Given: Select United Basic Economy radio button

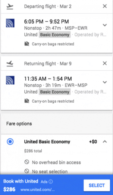Looking at the screenshot, I should [10, 142].
